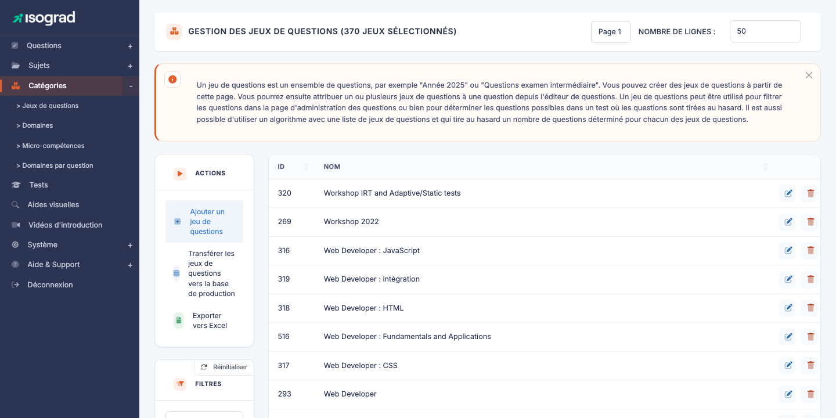Click Ajouter un jeu de questions

pos(204,222)
